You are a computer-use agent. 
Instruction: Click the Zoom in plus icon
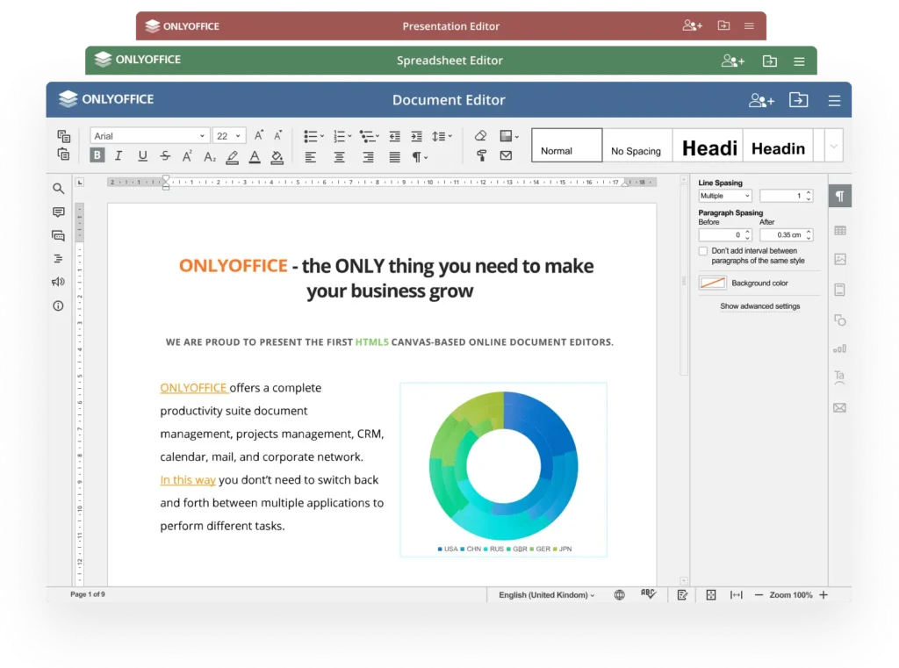823,595
